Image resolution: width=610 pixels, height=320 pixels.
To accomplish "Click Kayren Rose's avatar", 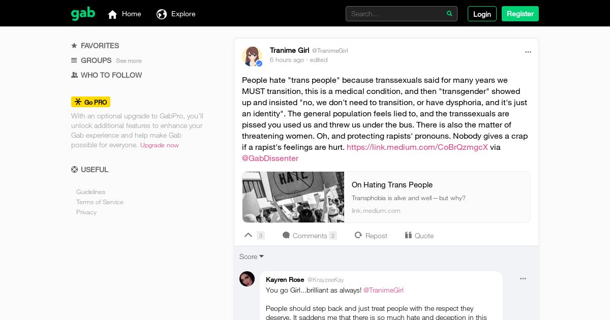I will (x=247, y=279).
